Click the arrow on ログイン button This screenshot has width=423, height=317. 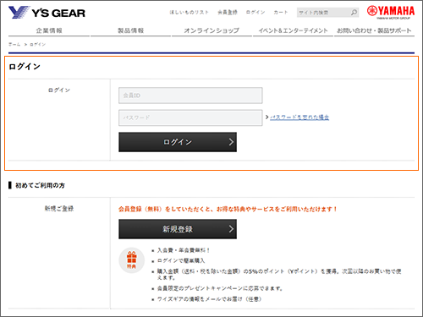[x=231, y=142]
